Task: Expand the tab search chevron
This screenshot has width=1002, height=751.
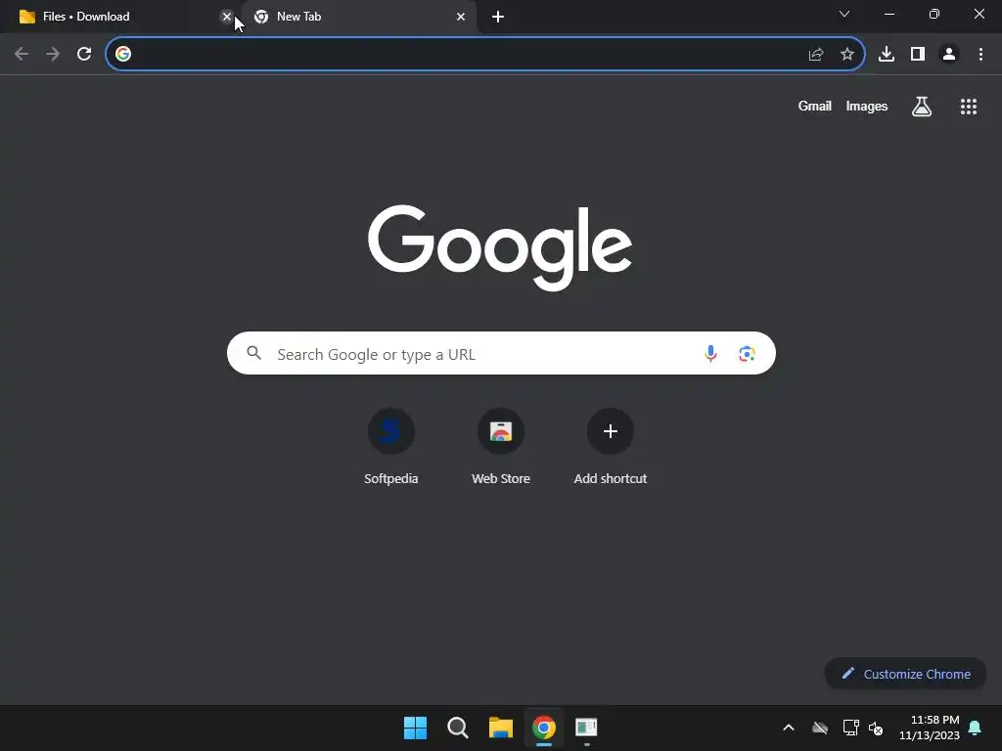Action: tap(844, 14)
